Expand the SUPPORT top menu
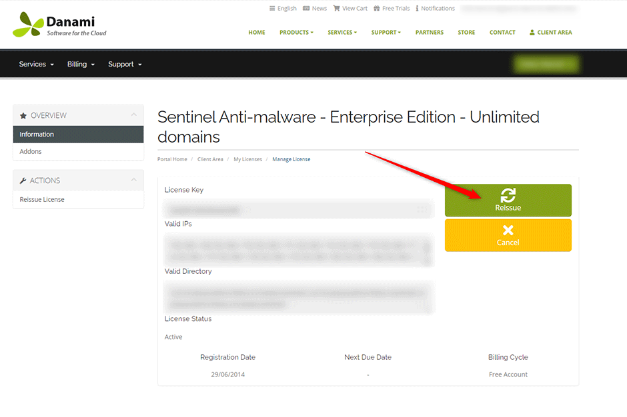This screenshot has width=627, height=417. click(386, 33)
